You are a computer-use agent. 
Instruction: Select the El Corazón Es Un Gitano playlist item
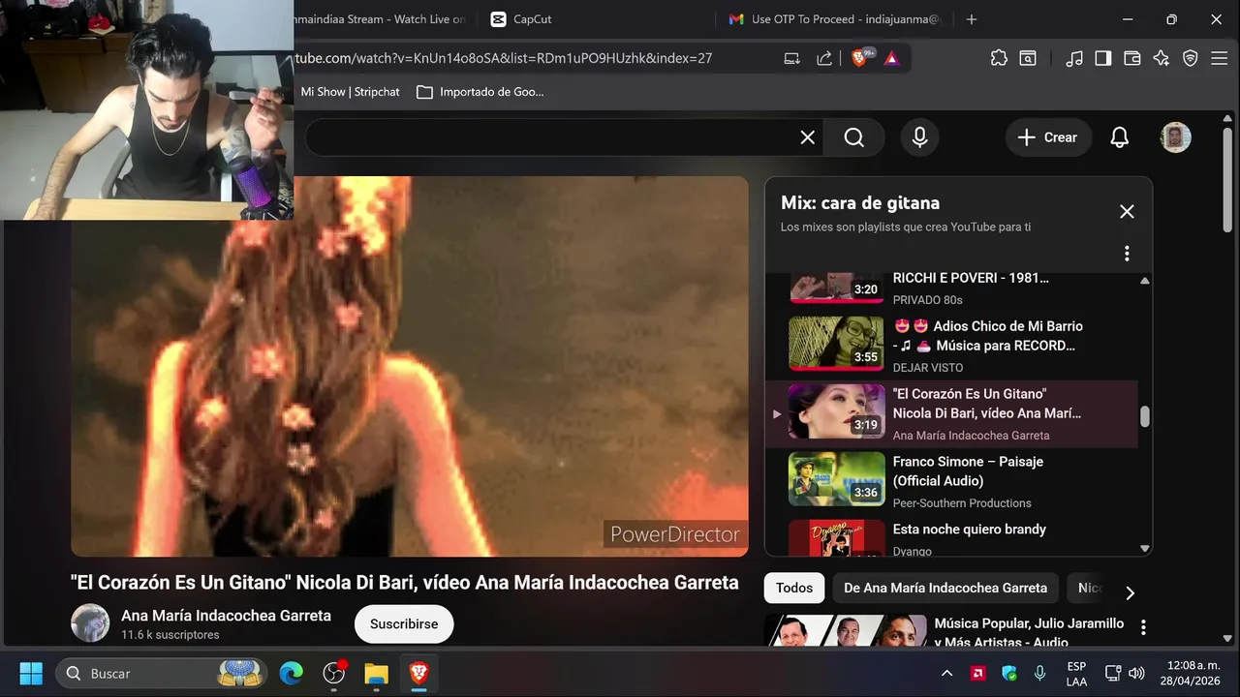click(x=951, y=413)
